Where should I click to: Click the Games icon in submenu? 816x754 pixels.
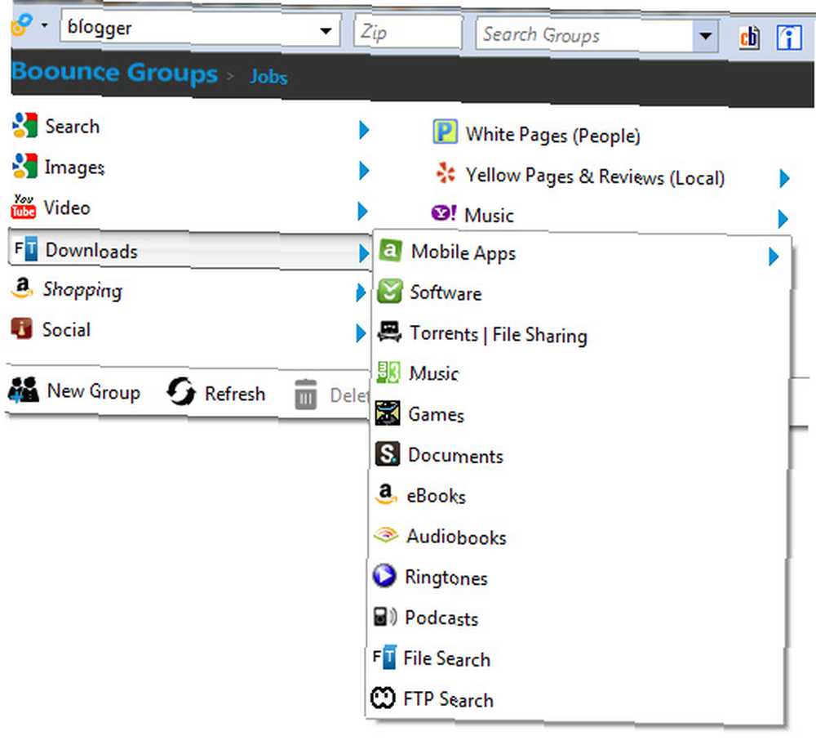[x=388, y=413]
